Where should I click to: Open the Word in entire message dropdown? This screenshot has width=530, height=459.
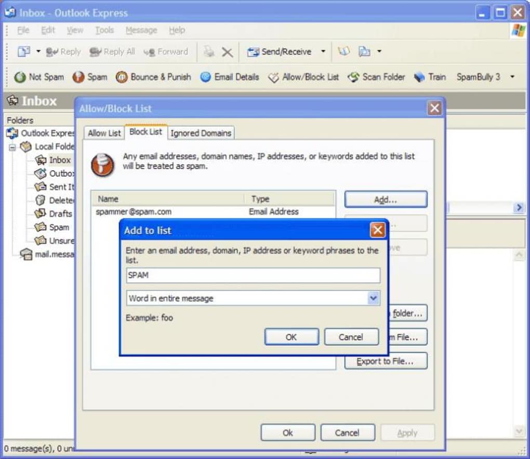pos(373,298)
